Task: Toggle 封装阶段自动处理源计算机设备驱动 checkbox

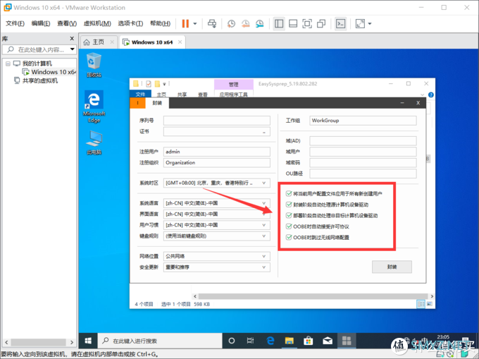Action: 289,205
